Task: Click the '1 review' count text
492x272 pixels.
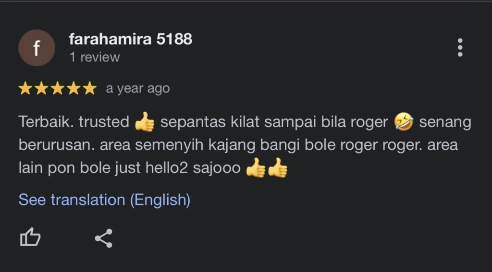Action: click(x=94, y=57)
